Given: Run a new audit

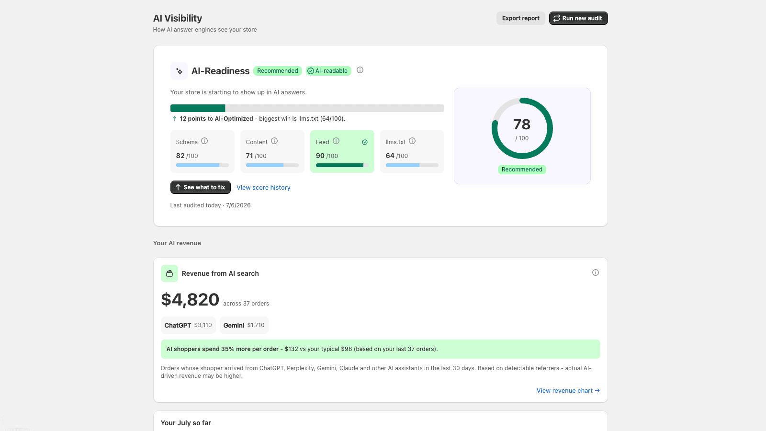Looking at the screenshot, I should coord(578,18).
